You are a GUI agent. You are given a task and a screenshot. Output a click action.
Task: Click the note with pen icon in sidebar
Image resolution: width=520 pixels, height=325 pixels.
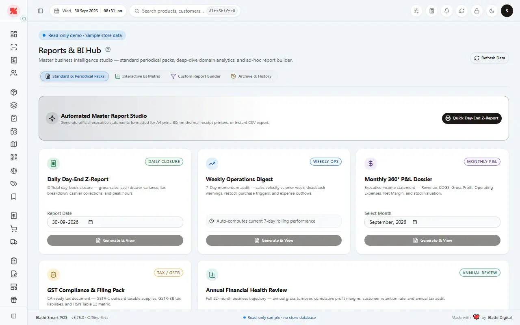point(14,274)
